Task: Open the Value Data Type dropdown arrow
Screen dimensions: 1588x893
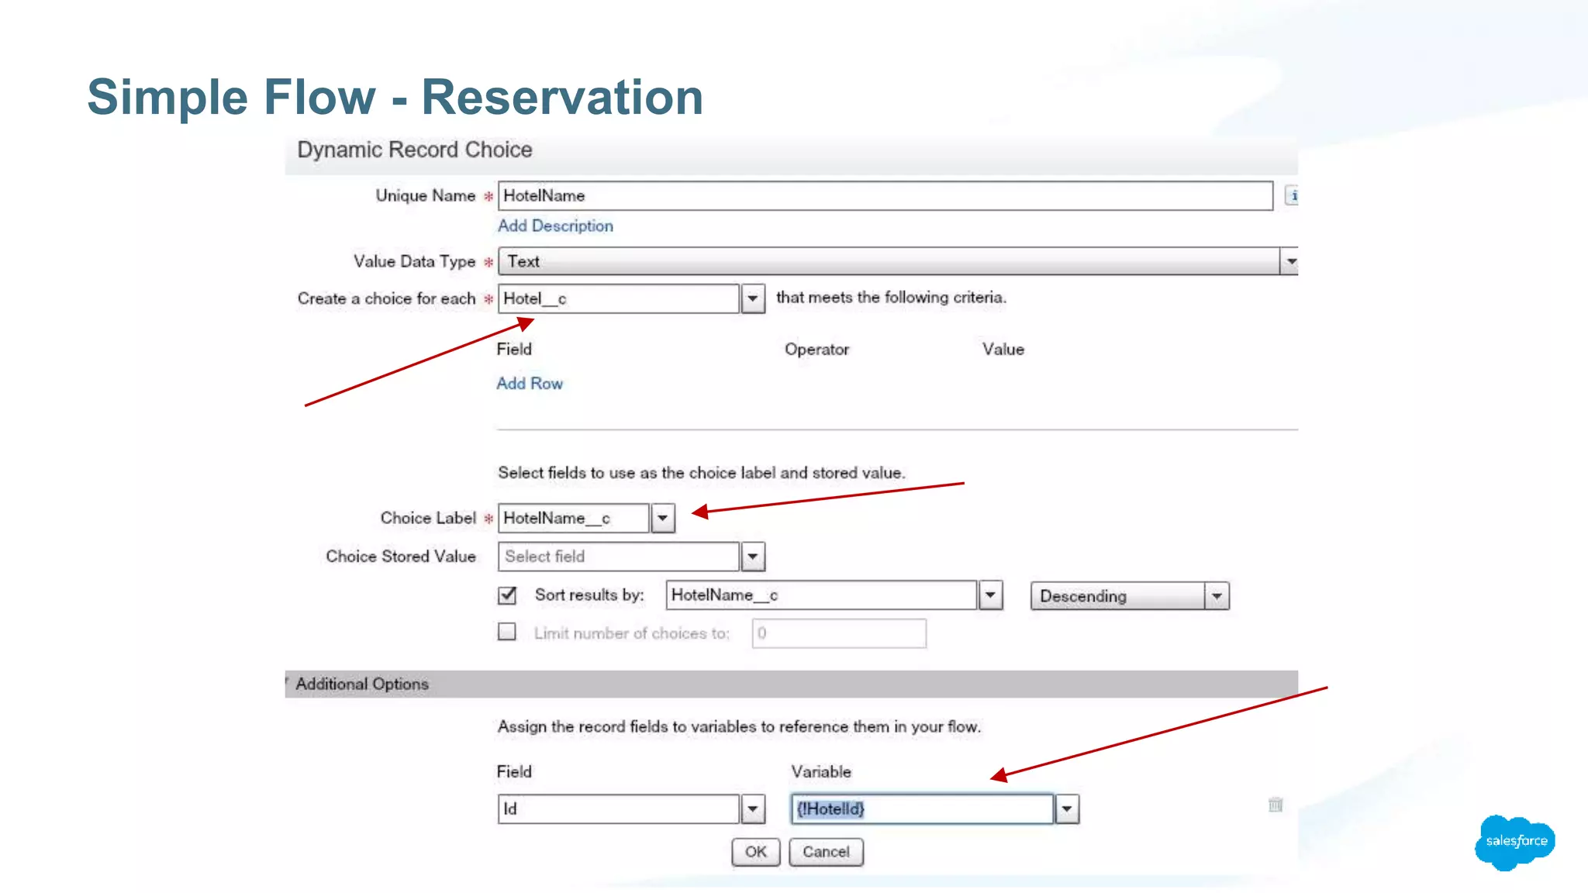Action: click(1289, 261)
